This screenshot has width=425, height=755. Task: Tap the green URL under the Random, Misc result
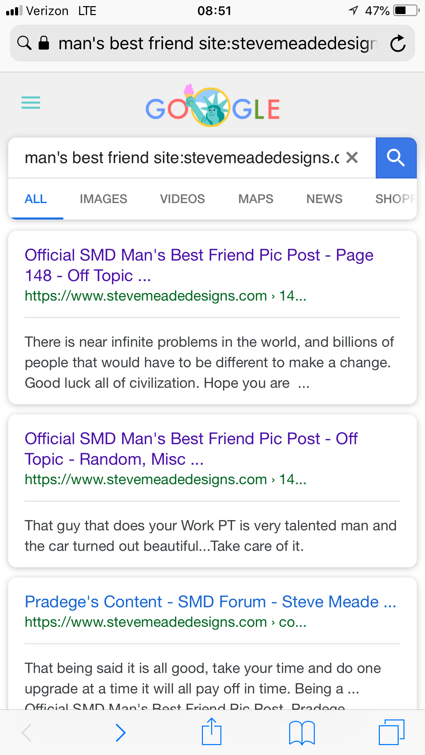pyautogui.click(x=165, y=479)
